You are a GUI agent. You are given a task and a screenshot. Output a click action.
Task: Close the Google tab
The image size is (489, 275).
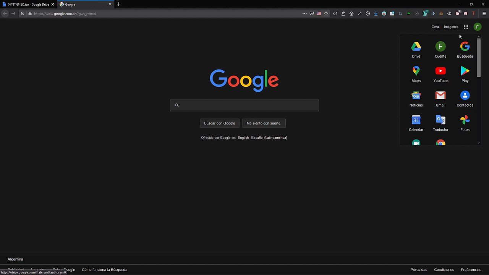coord(110,4)
